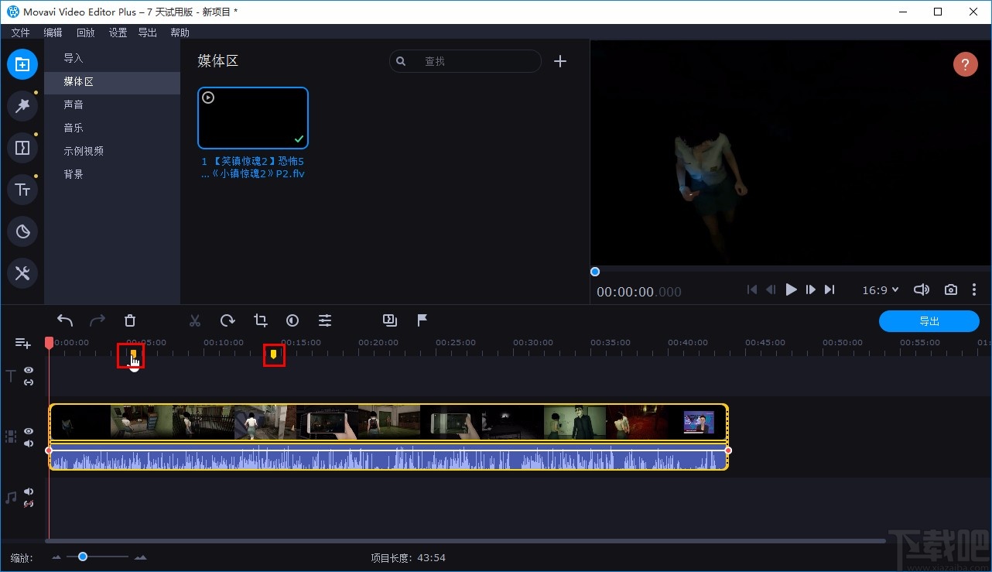The width and height of the screenshot is (992, 572).
Task: Mute the music track speaker
Action: tap(29, 492)
